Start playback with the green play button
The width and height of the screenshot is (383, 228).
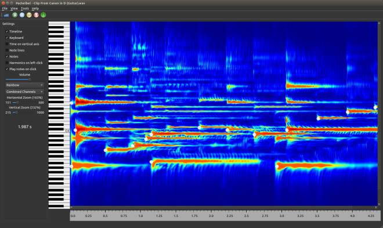pos(15,15)
